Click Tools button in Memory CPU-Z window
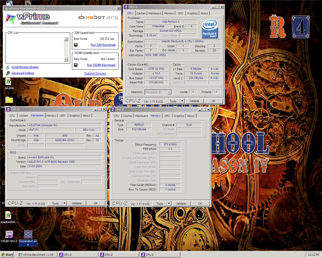Screen dimensions: 322x258 click(x=160, y=204)
